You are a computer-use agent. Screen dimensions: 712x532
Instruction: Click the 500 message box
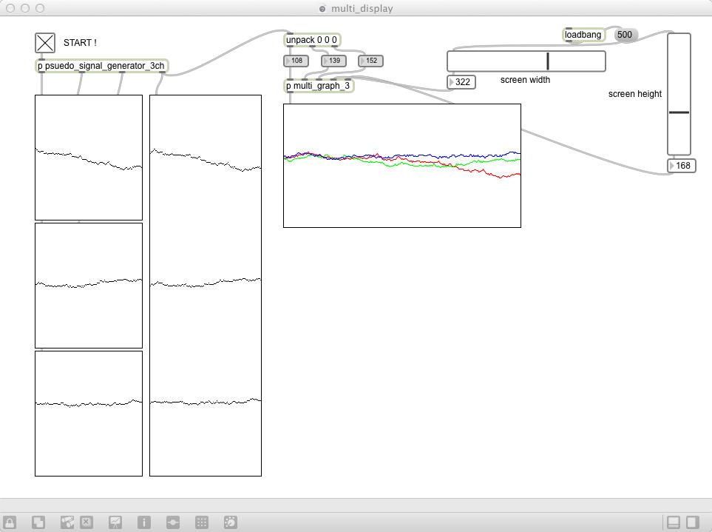tap(625, 35)
